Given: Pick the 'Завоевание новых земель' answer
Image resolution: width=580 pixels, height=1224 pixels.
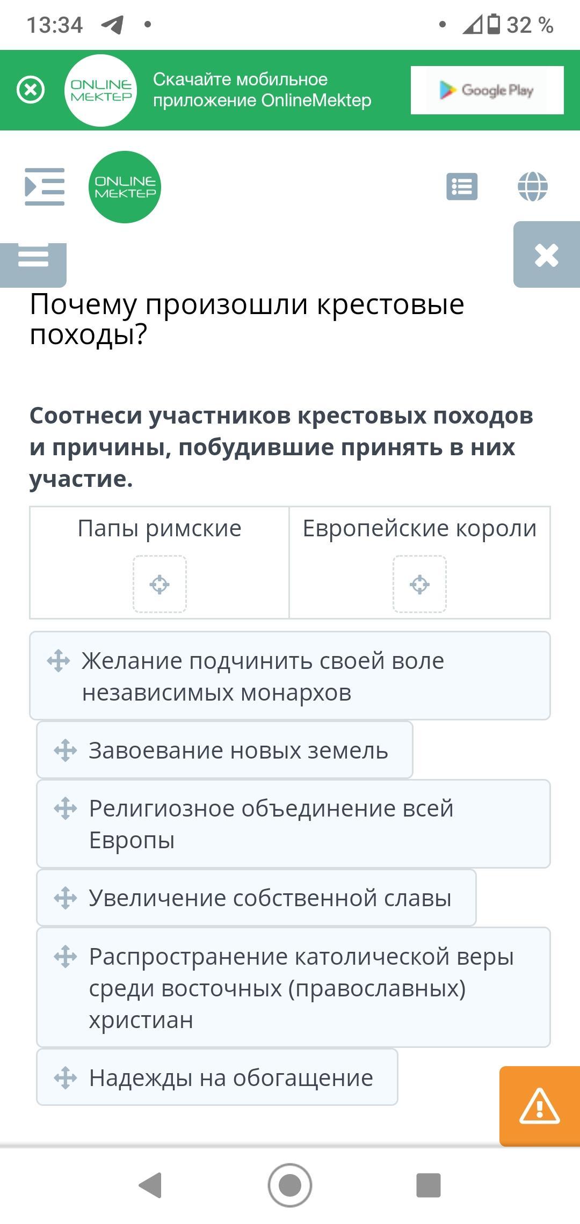Looking at the screenshot, I should click(224, 751).
